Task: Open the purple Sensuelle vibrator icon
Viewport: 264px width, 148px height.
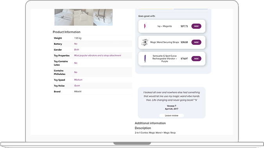Action: click(x=145, y=58)
